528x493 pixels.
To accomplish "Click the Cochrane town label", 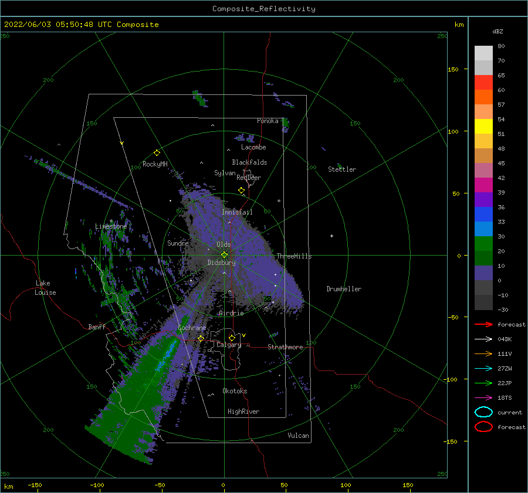I will click(x=192, y=328).
